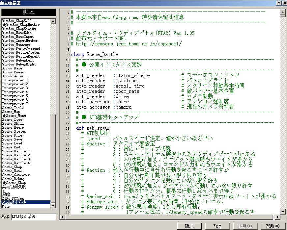Click the code editor horizontal scroll left arrow
287x230 pixels.
pyautogui.click(x=62, y=217)
